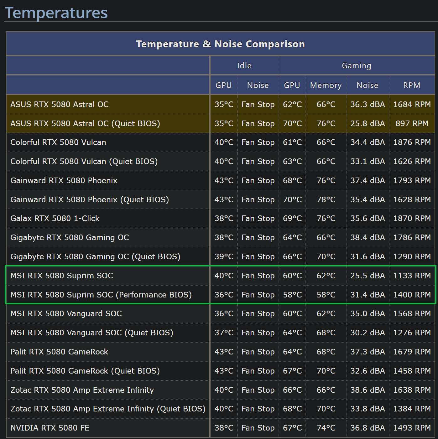
Task: Click the 897 RPM value
Action: coord(412,123)
